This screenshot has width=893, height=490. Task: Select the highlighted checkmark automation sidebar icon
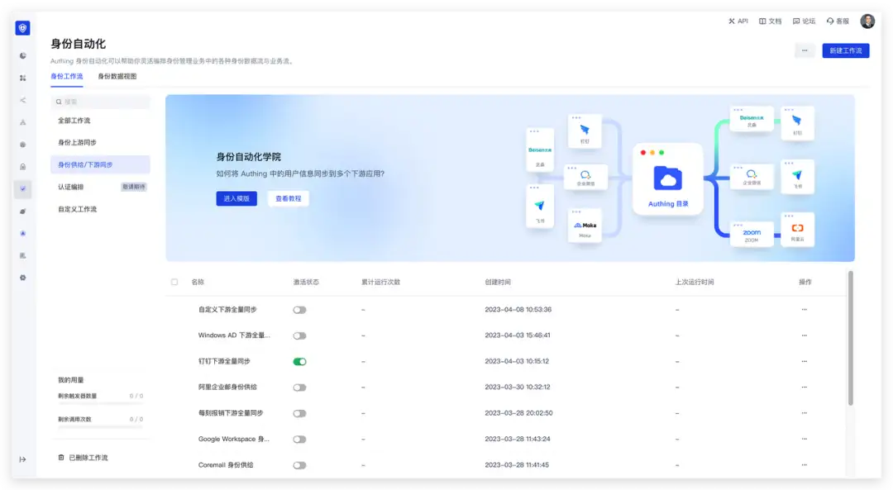point(23,189)
